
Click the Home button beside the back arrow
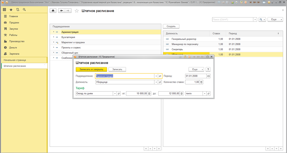(53, 11)
